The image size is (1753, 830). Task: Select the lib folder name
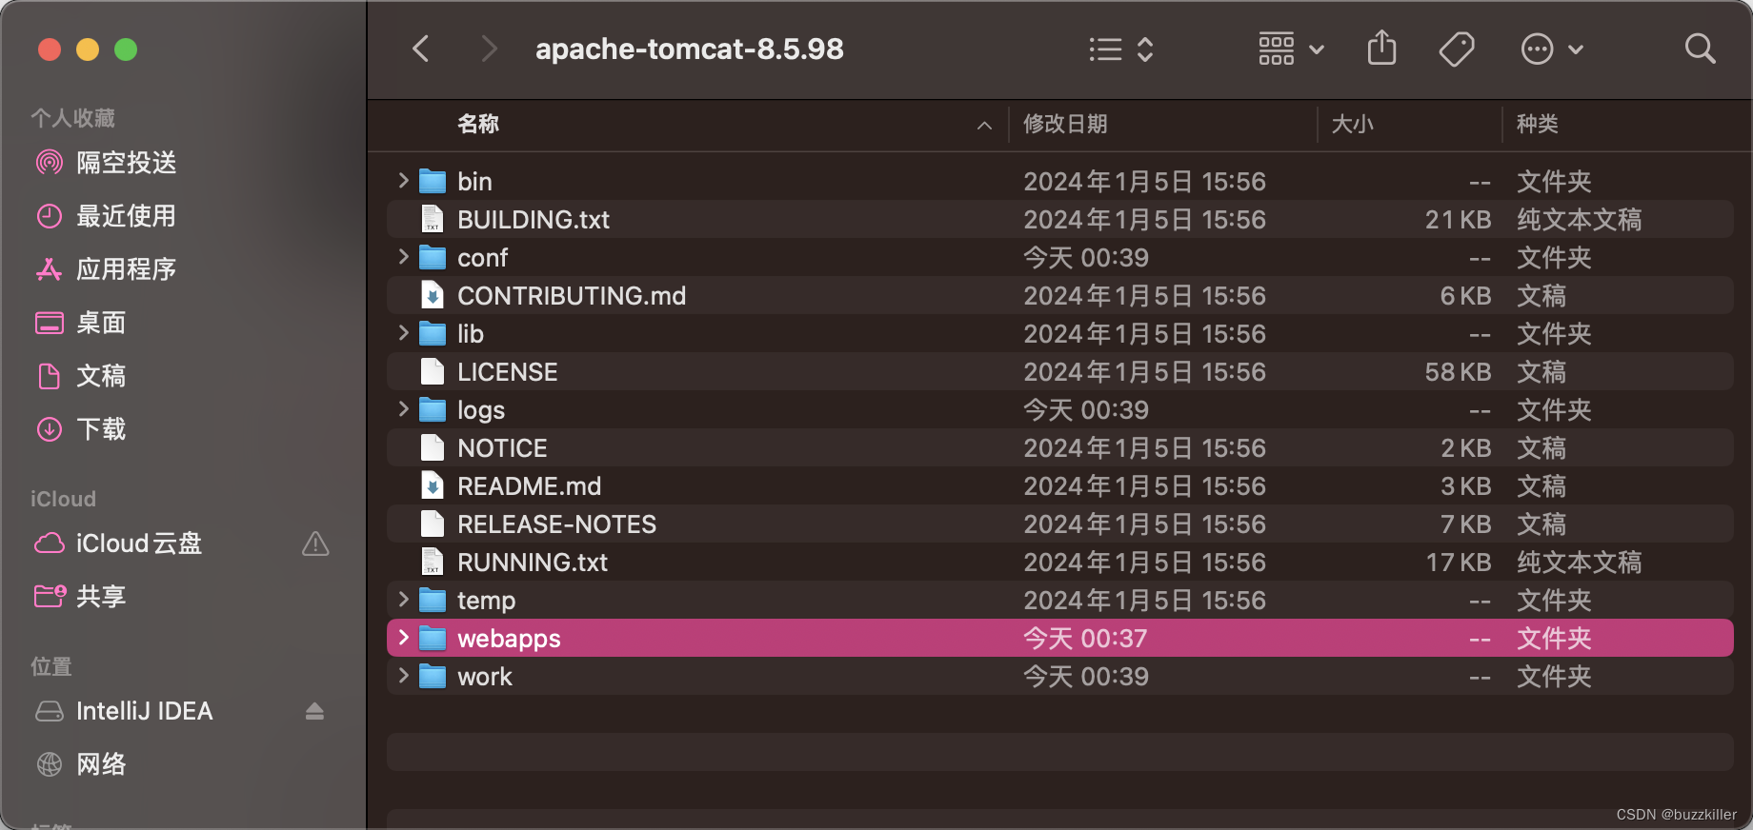(471, 334)
